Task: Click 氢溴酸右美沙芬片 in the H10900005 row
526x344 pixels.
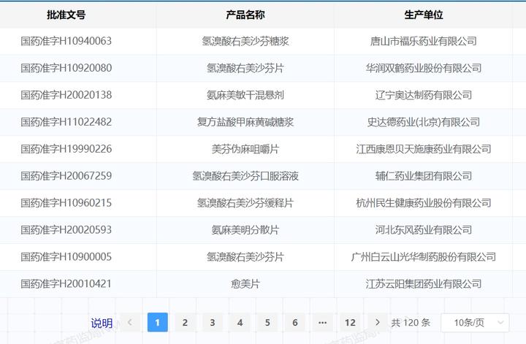Action: point(245,257)
